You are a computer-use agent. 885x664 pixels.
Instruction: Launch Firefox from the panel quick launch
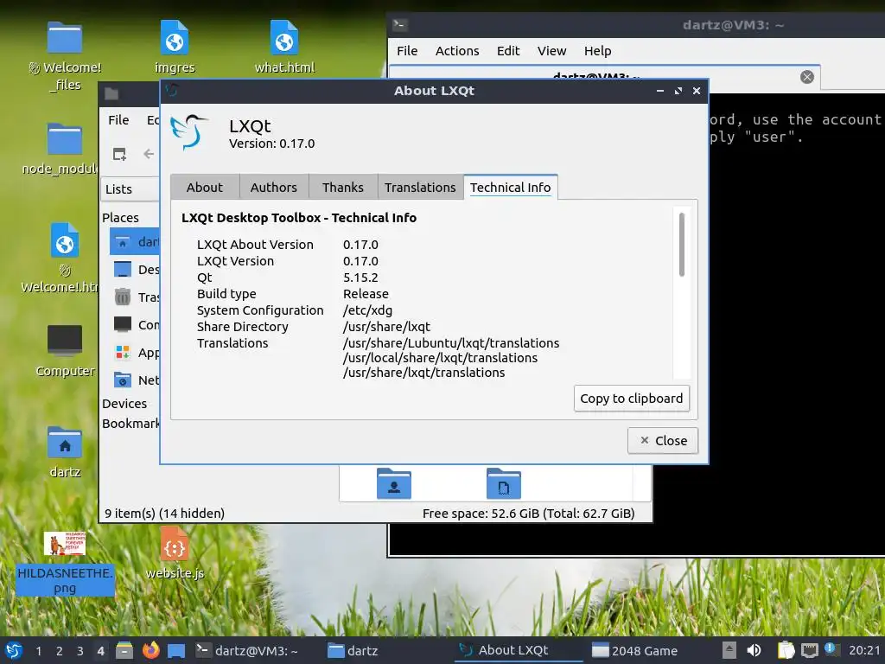click(150, 650)
